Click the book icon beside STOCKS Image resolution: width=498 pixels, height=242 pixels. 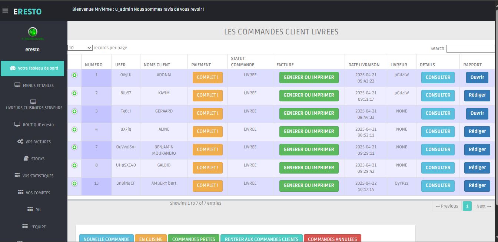point(26,158)
